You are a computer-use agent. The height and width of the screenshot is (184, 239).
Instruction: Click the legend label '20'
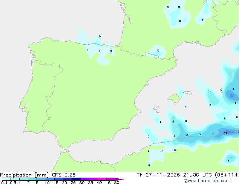[64, 182]
